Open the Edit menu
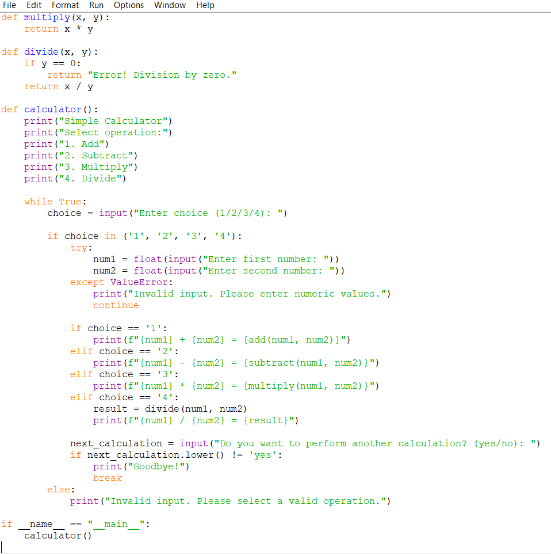551x554 pixels. coord(34,5)
